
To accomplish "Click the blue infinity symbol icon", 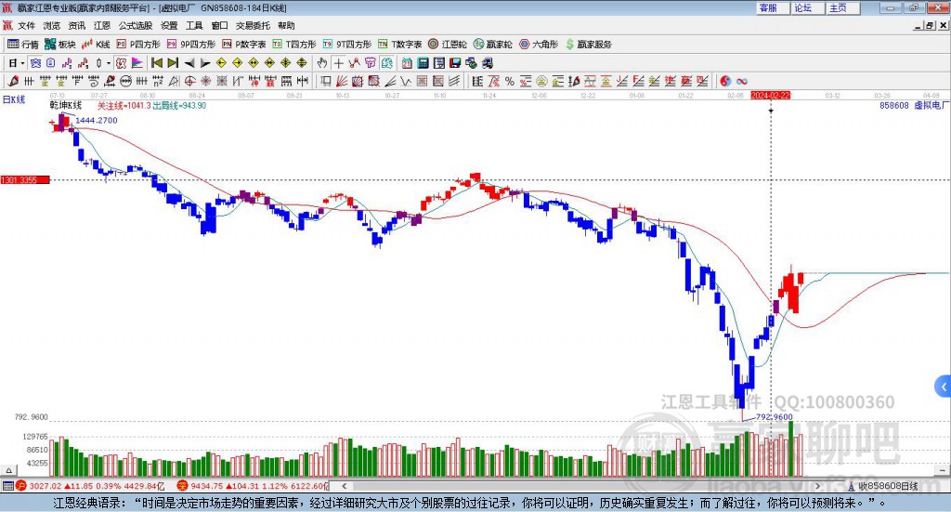I will (742, 81).
